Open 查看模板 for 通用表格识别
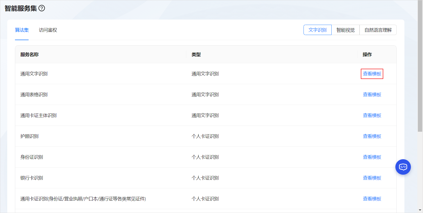 click(x=372, y=95)
